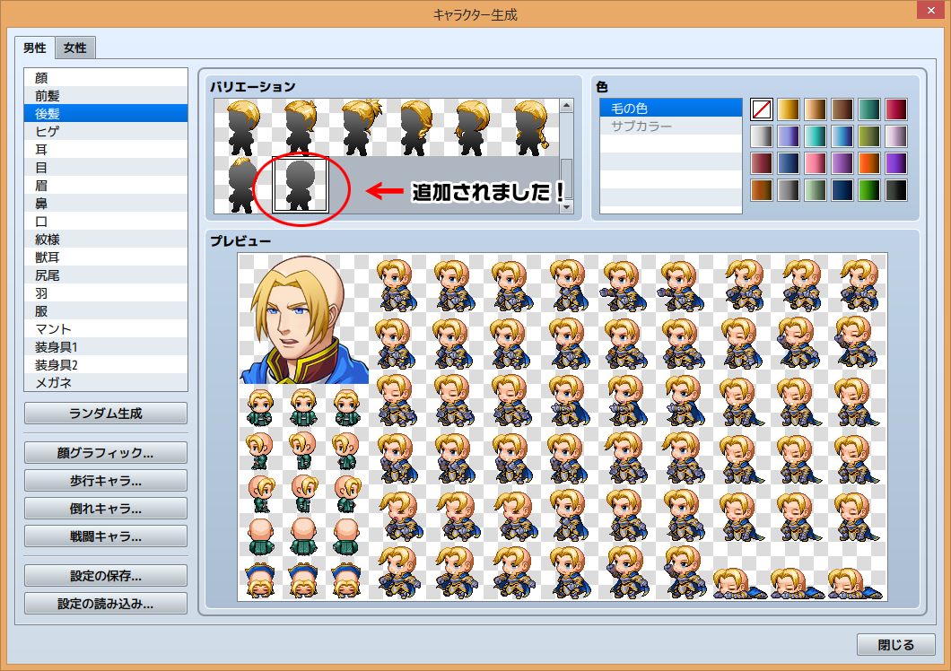Click the 戦闘キャラ... button
The height and width of the screenshot is (671, 951).
point(106,536)
